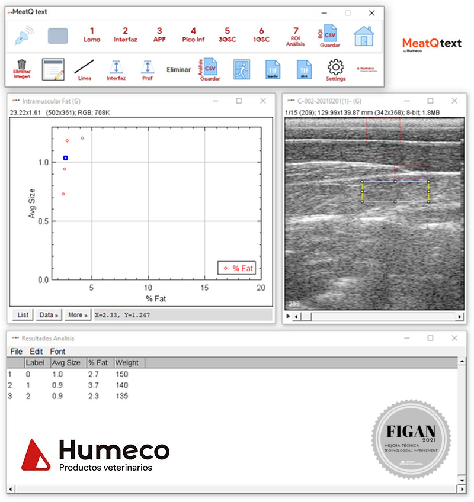This screenshot has width=474, height=502.
Task: Click the Eliminar text button
Action: tap(178, 70)
